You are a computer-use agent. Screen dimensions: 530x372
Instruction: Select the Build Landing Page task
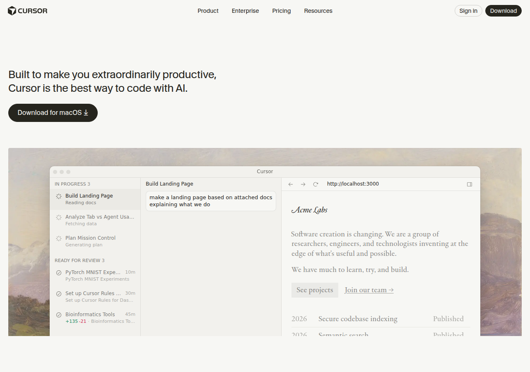pos(95,199)
